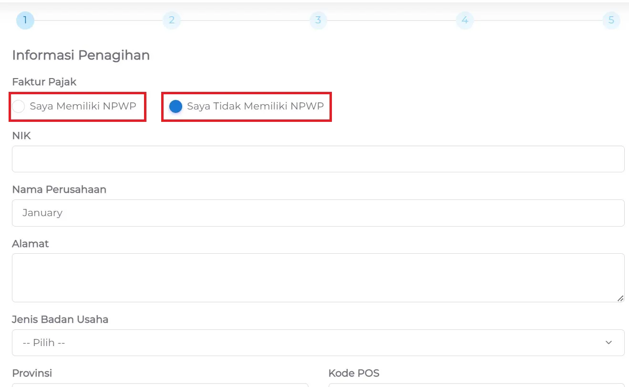Focus the Nama Perusahaan field showing "January"
This screenshot has height=387, width=629.
click(318, 213)
